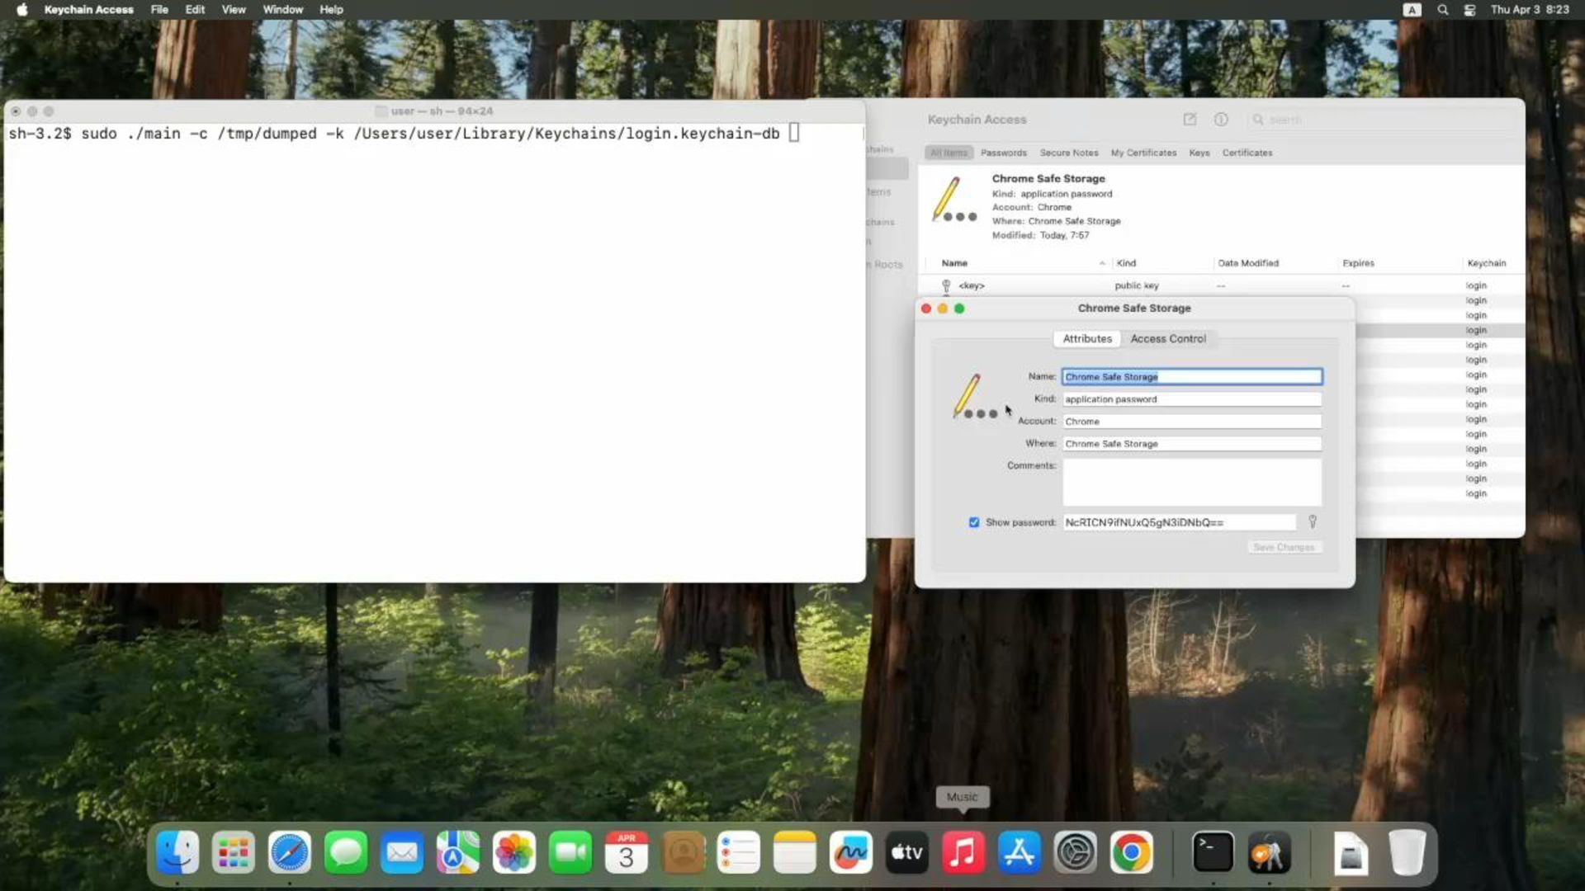Viewport: 1585px width, 891px height.
Task: Open Contacts from the Dock
Action: (683, 852)
